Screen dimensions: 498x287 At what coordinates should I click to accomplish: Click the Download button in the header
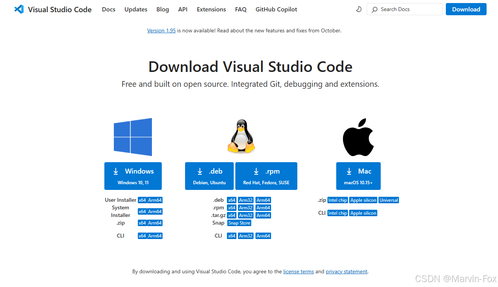(466, 9)
